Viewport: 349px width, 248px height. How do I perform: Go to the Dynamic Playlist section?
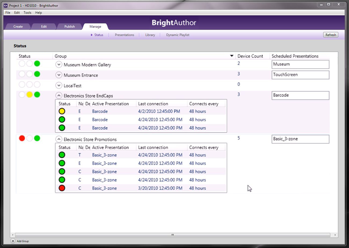[x=178, y=35]
